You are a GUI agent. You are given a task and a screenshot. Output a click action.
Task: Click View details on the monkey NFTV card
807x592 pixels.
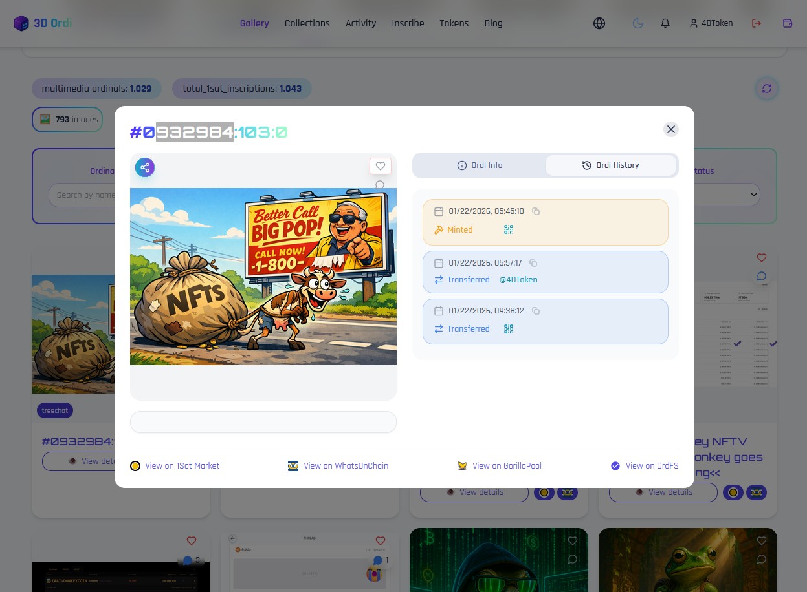(x=663, y=492)
